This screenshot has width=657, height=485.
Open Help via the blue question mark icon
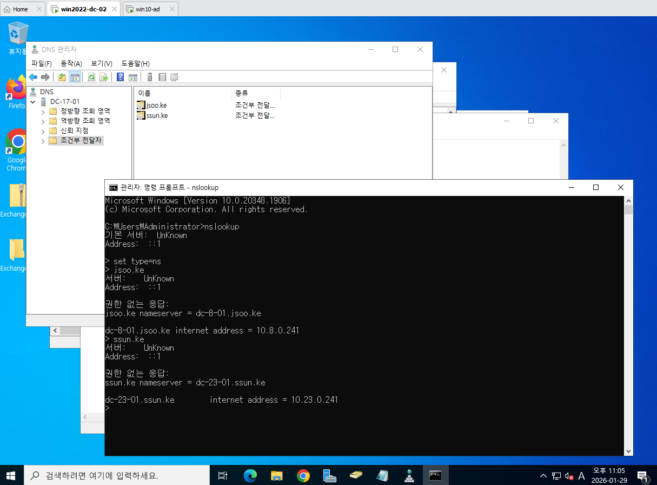coord(121,77)
